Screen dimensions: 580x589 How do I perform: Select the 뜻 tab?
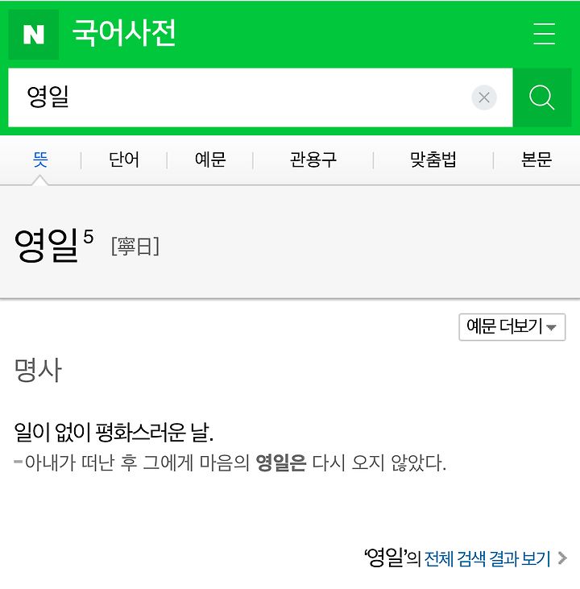(40, 160)
